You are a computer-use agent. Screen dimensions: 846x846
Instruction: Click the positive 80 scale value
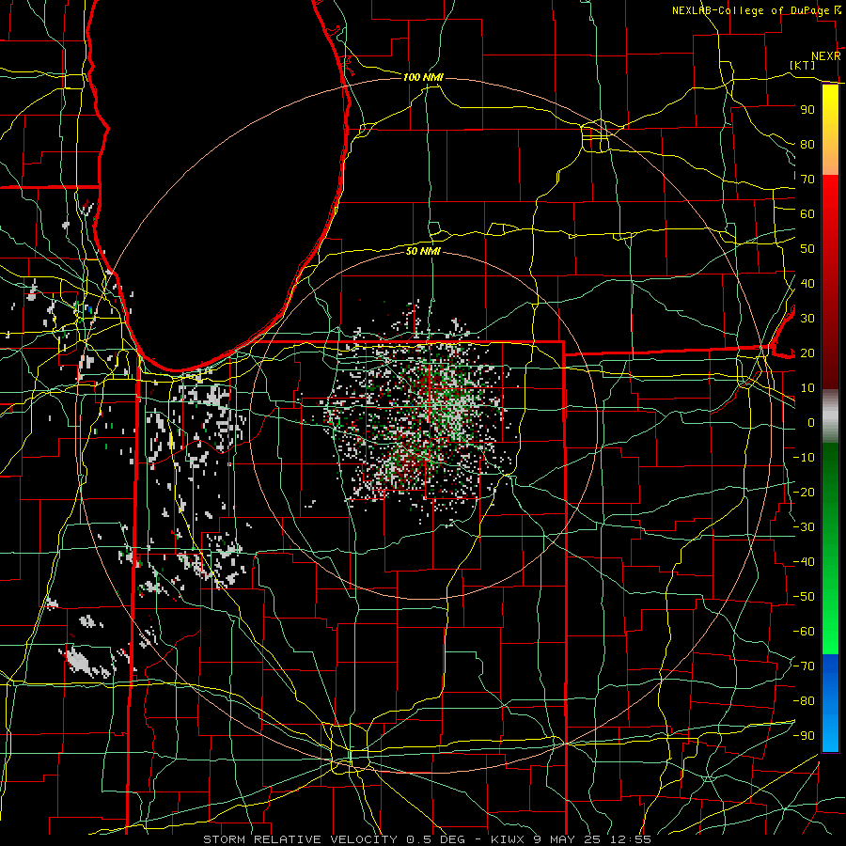[x=807, y=144]
